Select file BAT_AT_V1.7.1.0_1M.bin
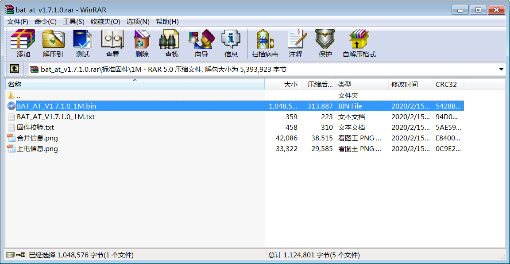 [x=57, y=106]
